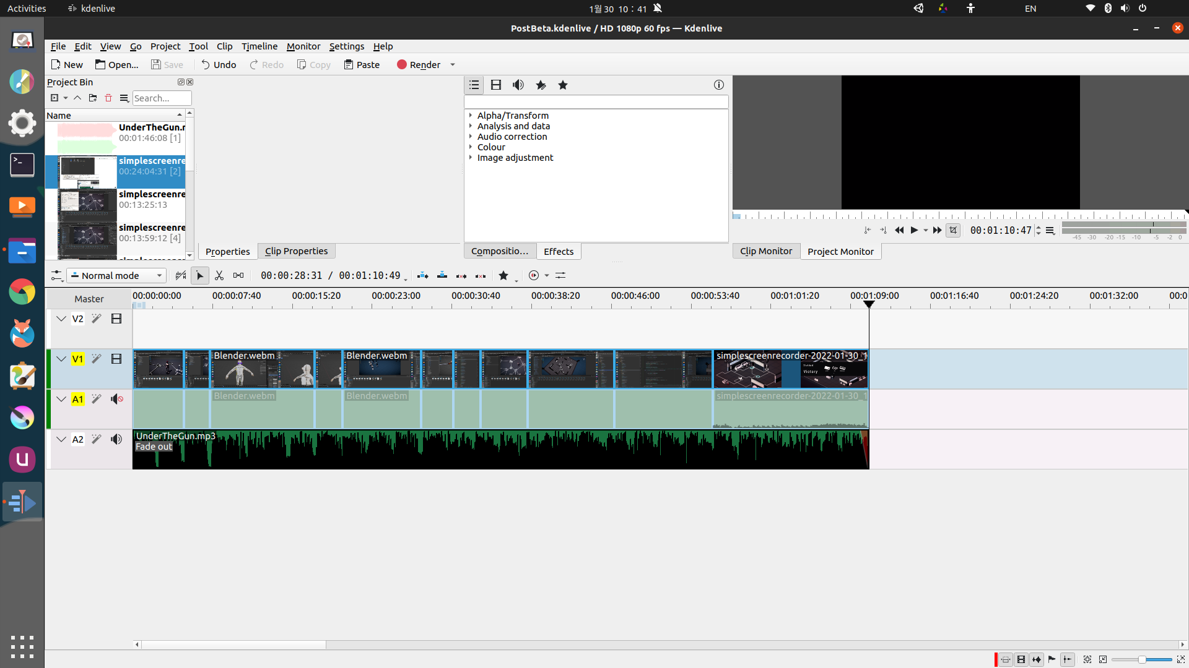The image size is (1189, 668).
Task: Click Undo in toolbar
Action: click(219, 65)
